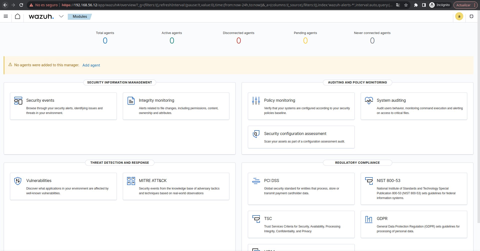
Task: Click the browser address bar URL
Action: [227, 5]
